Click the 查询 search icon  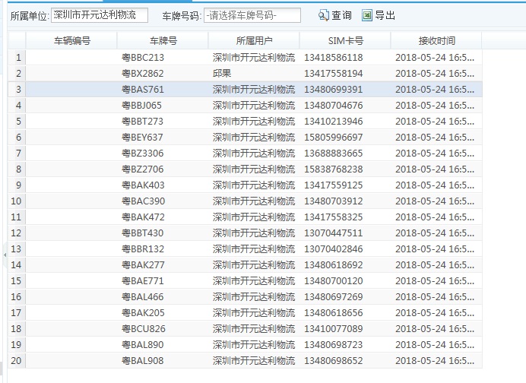[323, 15]
